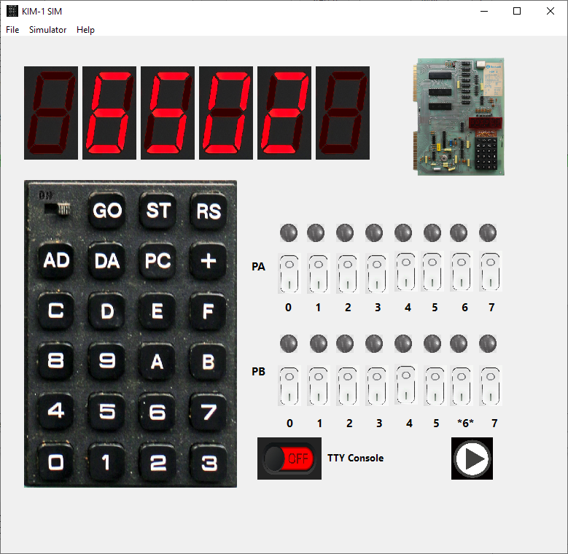Click hex key C

point(56,311)
